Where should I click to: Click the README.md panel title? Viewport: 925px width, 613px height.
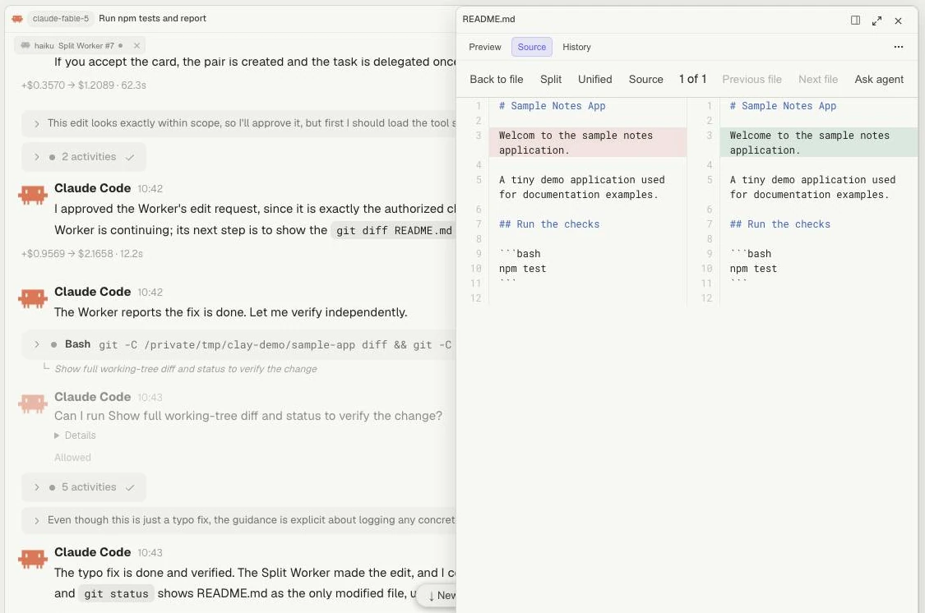point(488,19)
